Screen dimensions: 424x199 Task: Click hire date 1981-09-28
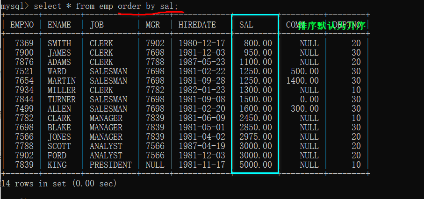[x=202, y=81]
